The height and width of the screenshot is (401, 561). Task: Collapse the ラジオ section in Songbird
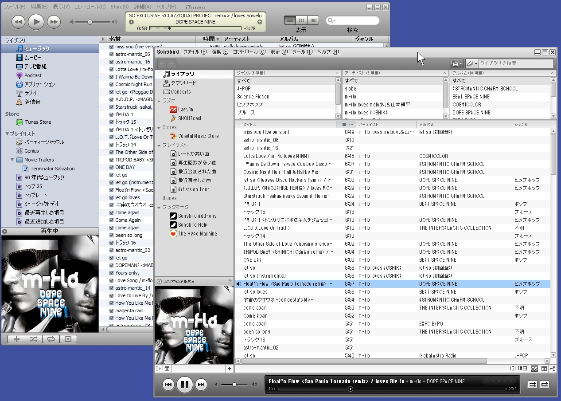[x=159, y=101]
